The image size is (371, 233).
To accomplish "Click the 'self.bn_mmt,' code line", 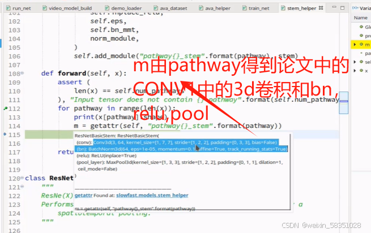I will (x=114, y=30).
